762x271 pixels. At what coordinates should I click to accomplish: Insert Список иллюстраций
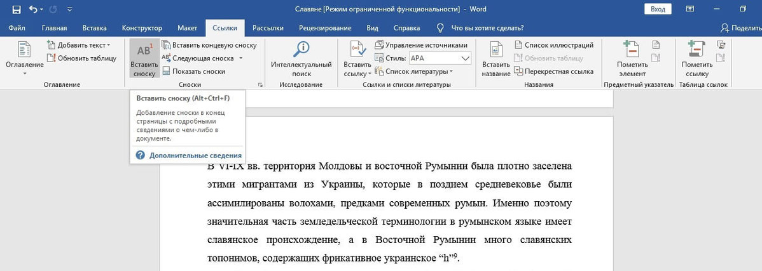pos(554,45)
